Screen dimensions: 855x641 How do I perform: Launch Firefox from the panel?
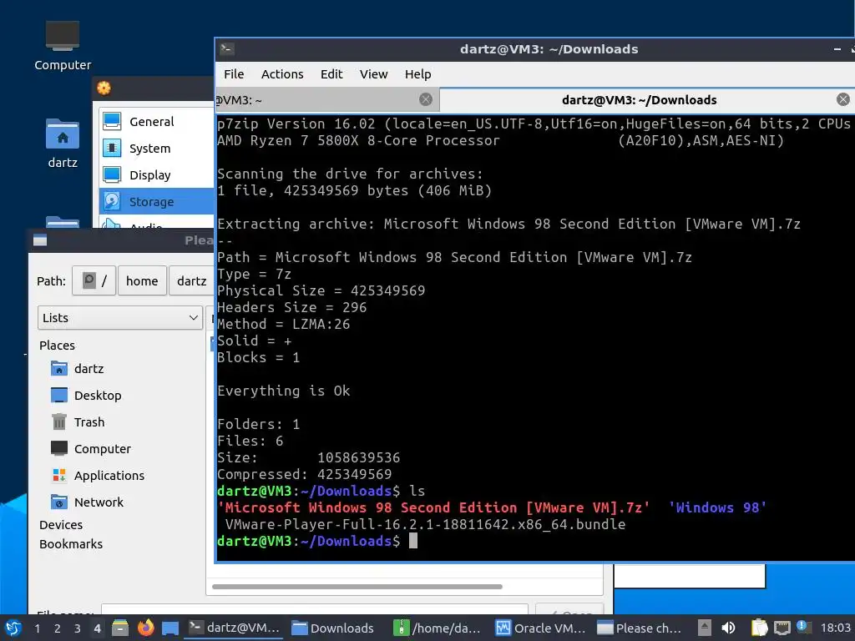pos(145,628)
